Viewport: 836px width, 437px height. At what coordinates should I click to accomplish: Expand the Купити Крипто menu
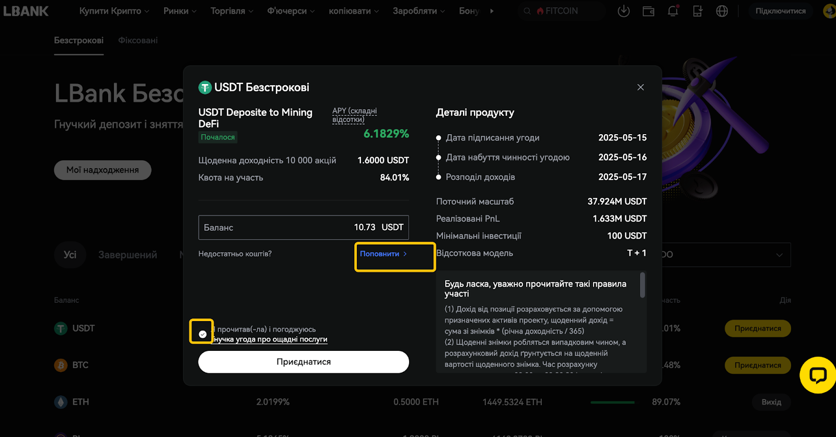(x=114, y=11)
